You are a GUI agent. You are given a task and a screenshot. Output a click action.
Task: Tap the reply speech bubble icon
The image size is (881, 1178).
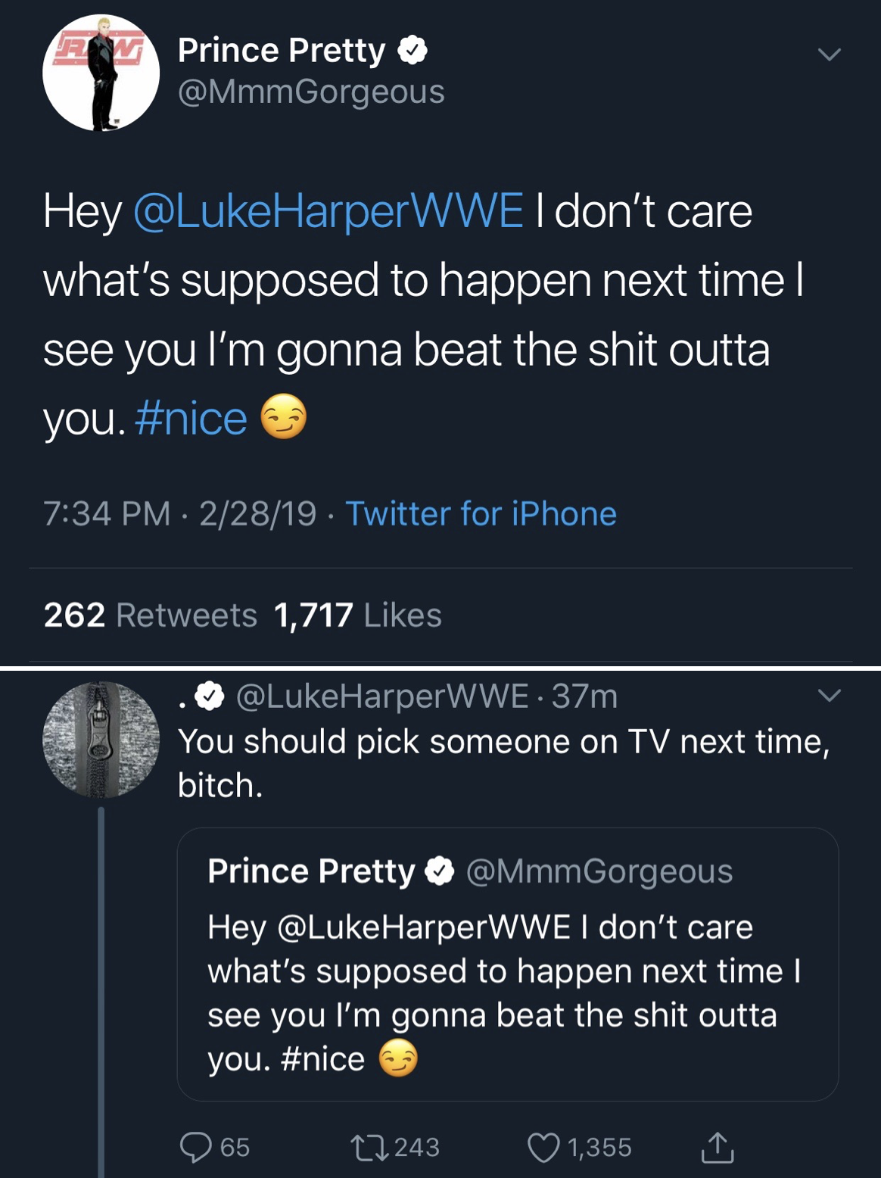(x=196, y=1146)
